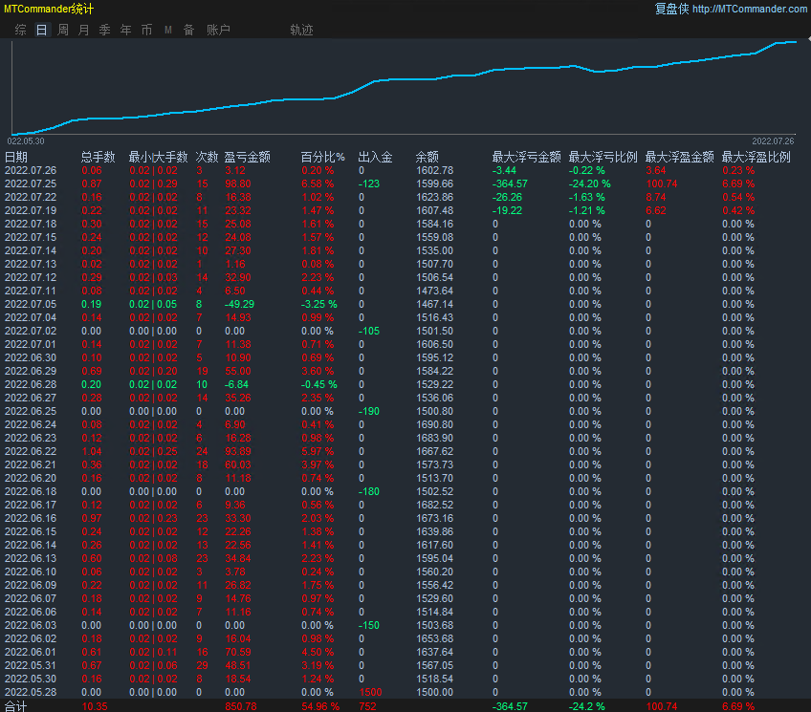811x712 pixels.
Task: Click the 币 currency tab
Action: point(146,30)
